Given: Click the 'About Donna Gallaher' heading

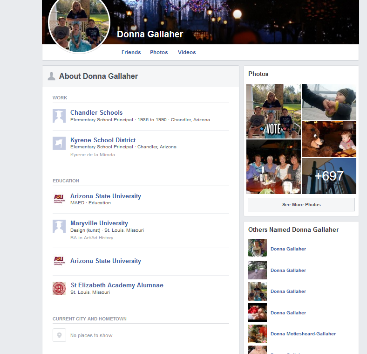Looking at the screenshot, I should point(99,76).
